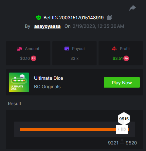Viewport: 146px width, 151px height.
Task: Click the range arrow between 9221 and 9520
Action: (122, 141)
